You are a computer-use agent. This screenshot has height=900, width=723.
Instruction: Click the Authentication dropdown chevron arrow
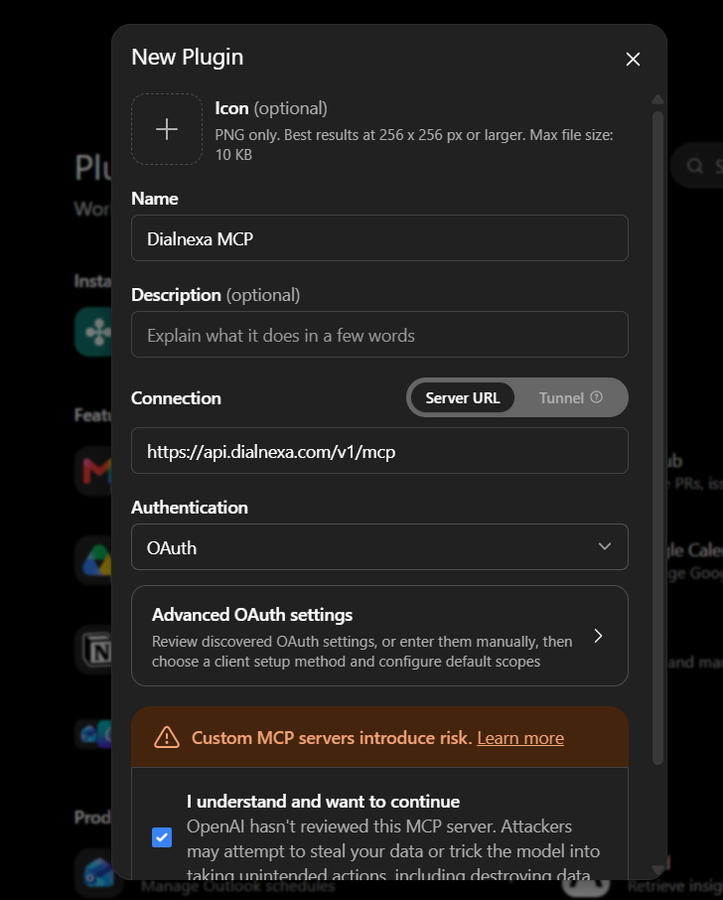pos(605,546)
